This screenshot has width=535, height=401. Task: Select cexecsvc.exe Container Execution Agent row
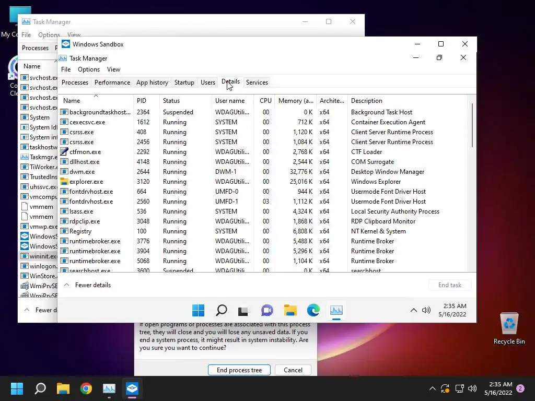[x=263, y=122]
